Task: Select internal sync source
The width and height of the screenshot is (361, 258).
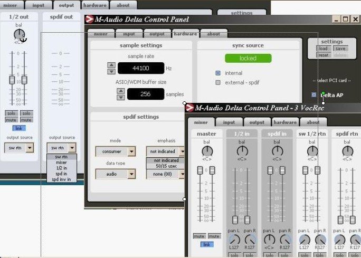Action: (218, 73)
